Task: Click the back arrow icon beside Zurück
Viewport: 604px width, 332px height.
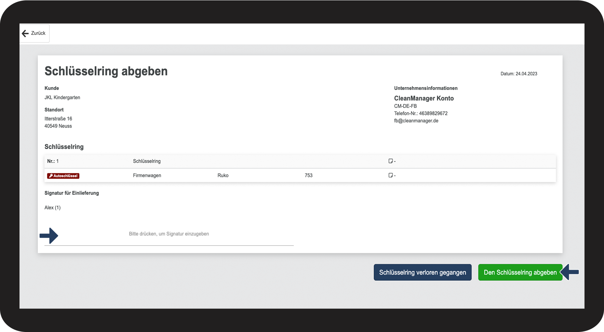Action: pyautogui.click(x=25, y=33)
